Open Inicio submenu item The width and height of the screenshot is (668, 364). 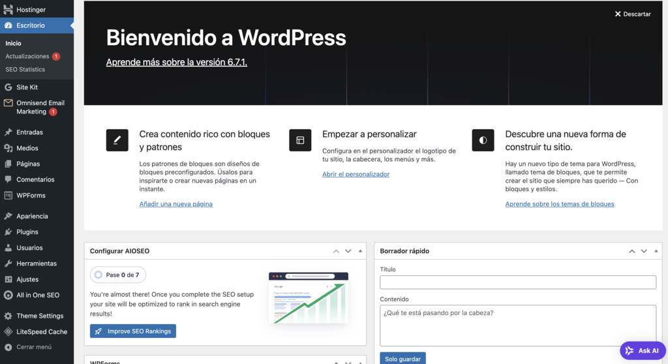pos(13,43)
